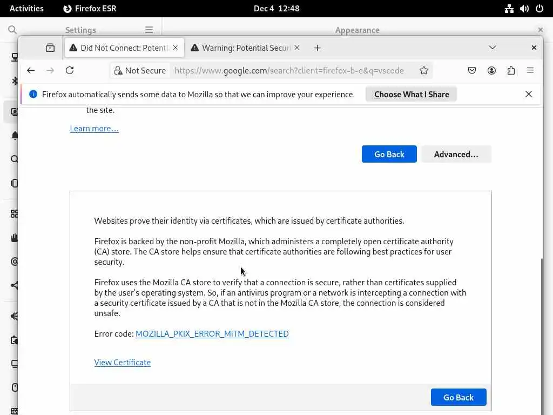The height and width of the screenshot is (415, 553).
Task: Switch to 'Warning: Potential Security' tab
Action: 246,48
